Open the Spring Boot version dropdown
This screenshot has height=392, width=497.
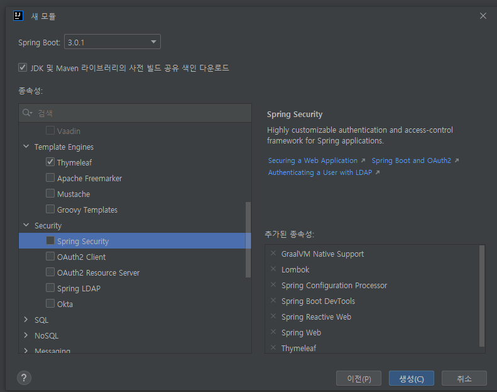click(112, 42)
